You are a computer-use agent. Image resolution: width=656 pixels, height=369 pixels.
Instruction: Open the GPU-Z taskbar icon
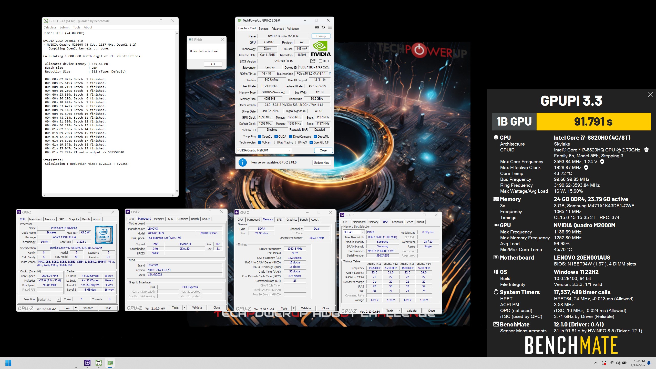110,363
